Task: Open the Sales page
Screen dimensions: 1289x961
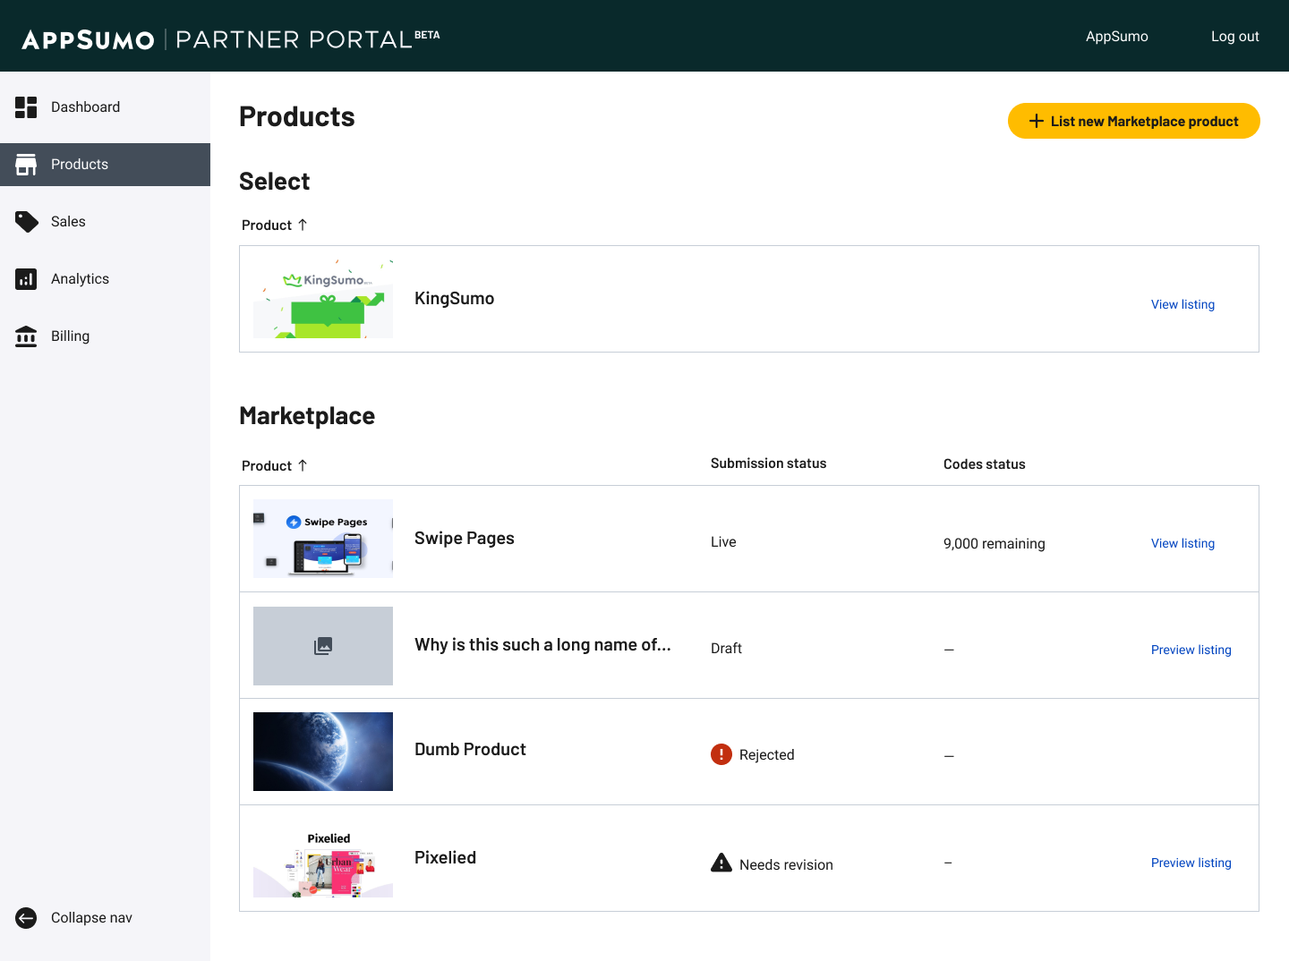Action: (x=105, y=222)
